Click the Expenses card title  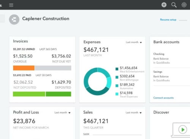point(92,42)
